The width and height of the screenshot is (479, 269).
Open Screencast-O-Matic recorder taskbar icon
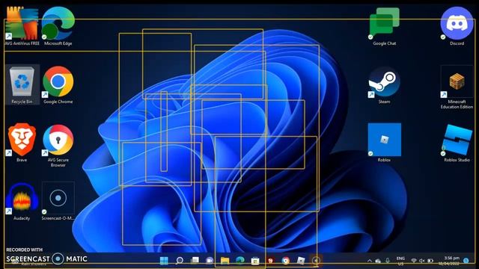click(x=316, y=261)
